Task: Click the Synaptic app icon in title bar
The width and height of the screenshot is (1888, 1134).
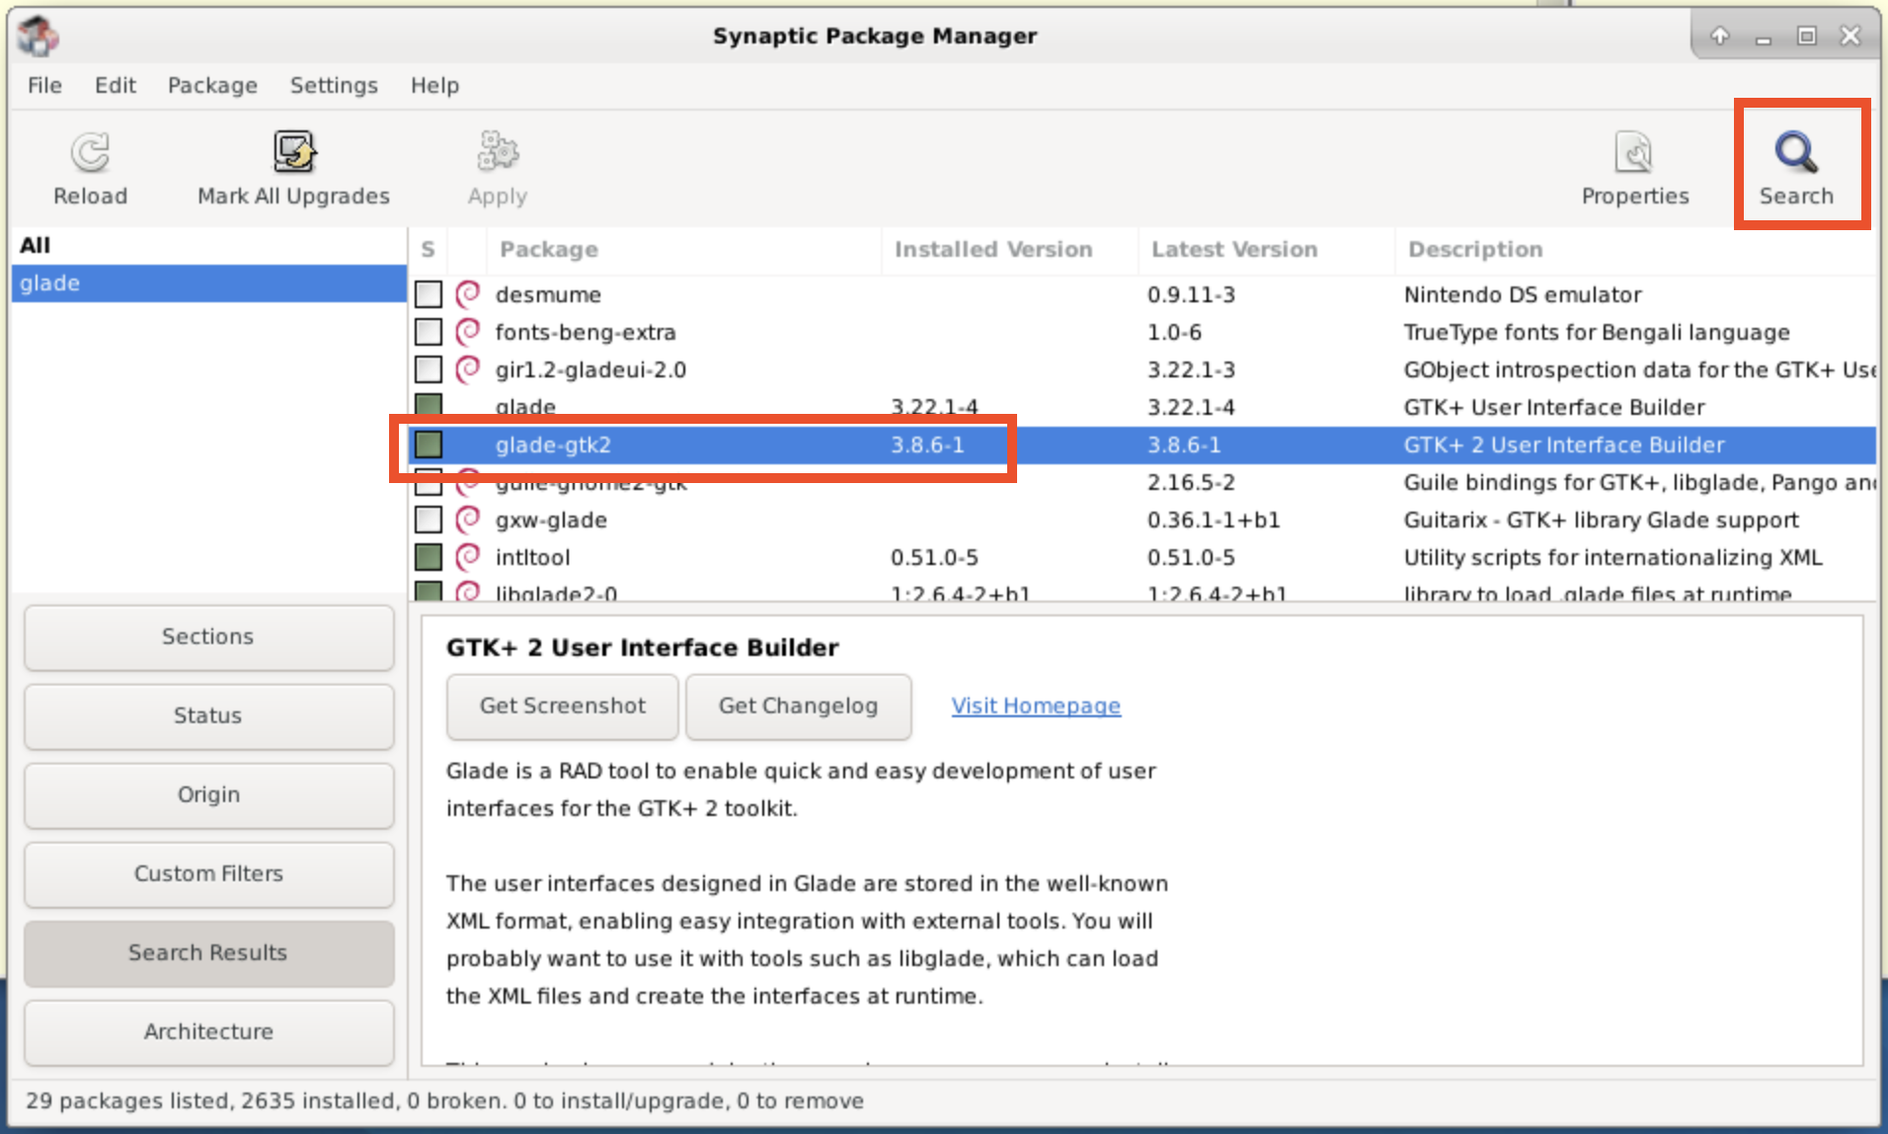Action: (39, 37)
